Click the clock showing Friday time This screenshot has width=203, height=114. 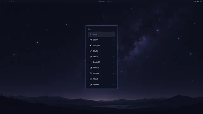click(101, 1)
